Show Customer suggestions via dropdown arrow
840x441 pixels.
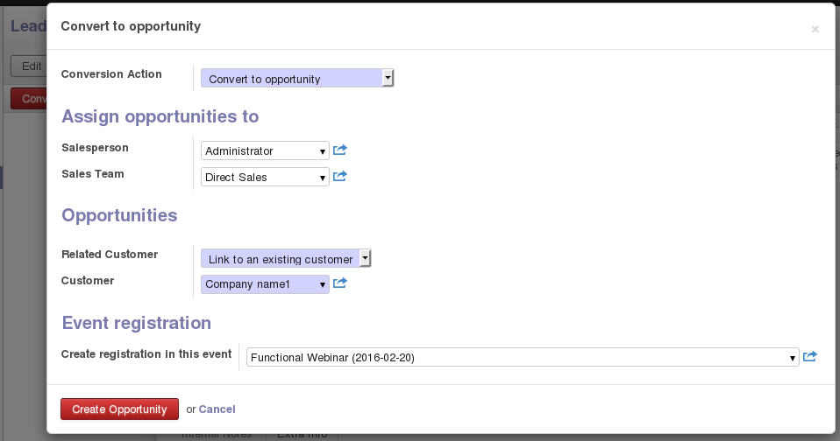coord(323,284)
